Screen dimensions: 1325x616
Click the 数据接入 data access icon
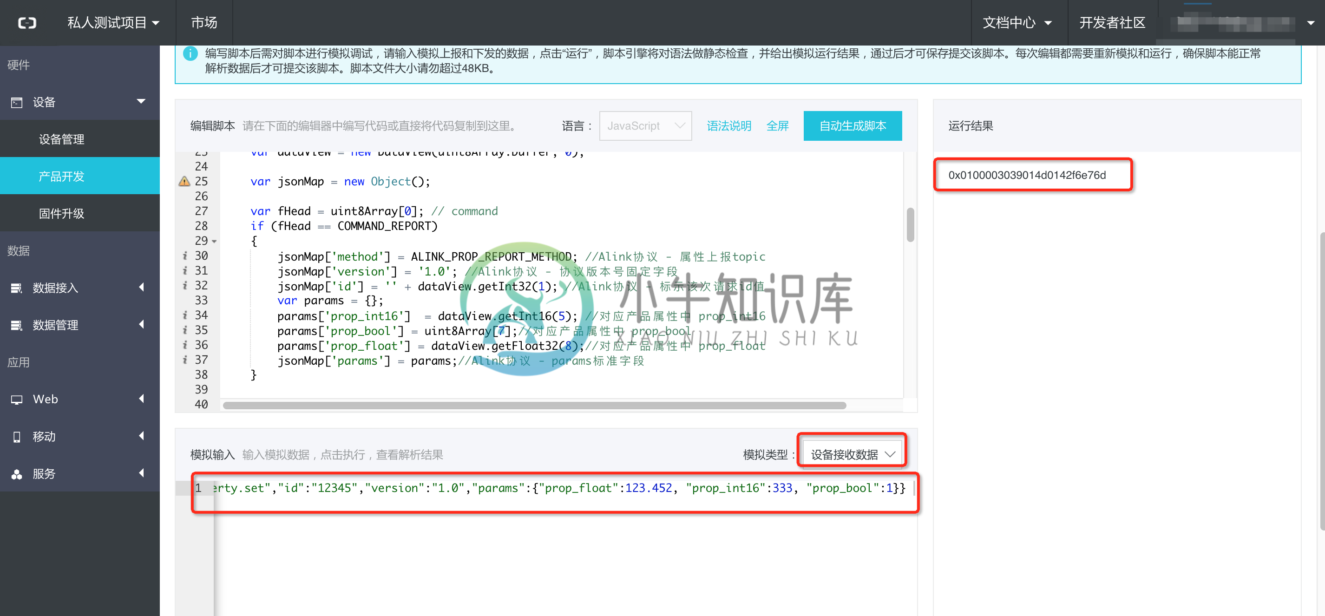click(17, 288)
